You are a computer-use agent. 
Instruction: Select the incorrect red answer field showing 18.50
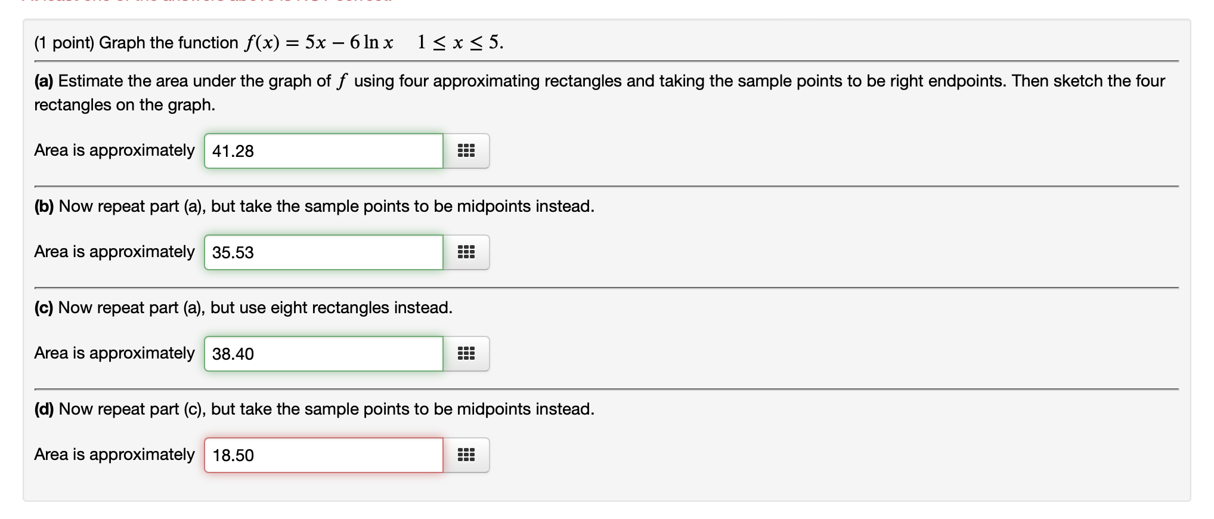pos(324,455)
